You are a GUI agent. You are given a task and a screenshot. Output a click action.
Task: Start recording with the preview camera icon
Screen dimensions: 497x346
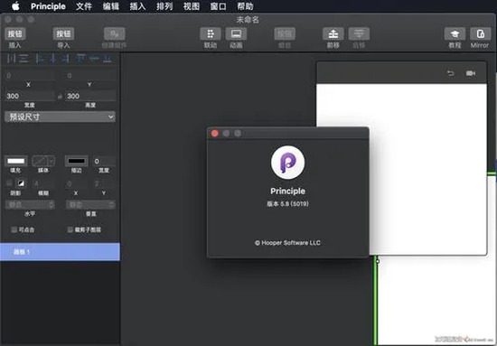[x=471, y=73]
